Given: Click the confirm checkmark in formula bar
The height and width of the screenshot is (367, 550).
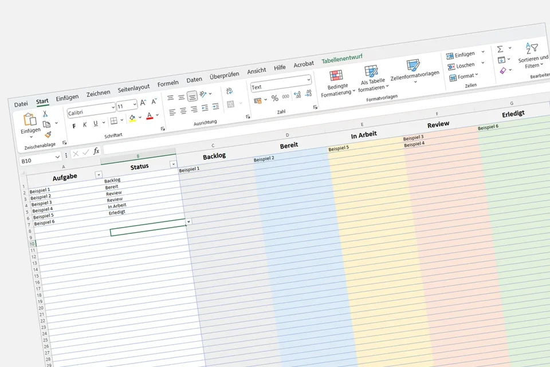Looking at the screenshot, I should (x=85, y=153).
